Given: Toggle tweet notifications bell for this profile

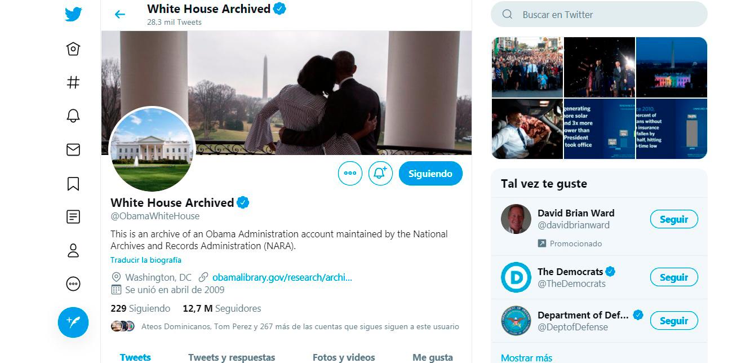Looking at the screenshot, I should click(380, 174).
